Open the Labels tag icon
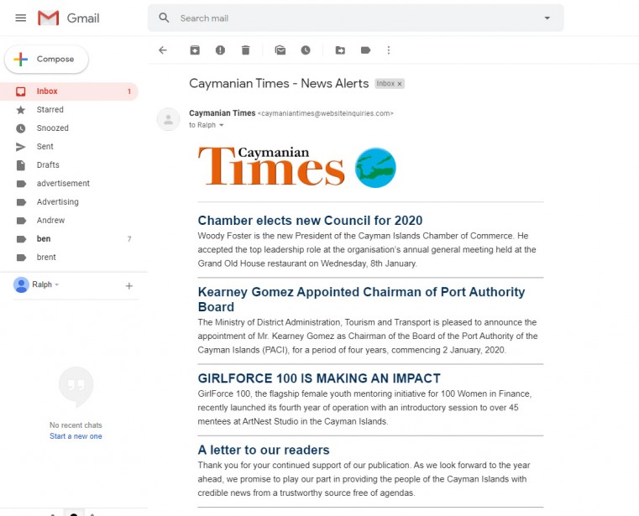 point(365,50)
